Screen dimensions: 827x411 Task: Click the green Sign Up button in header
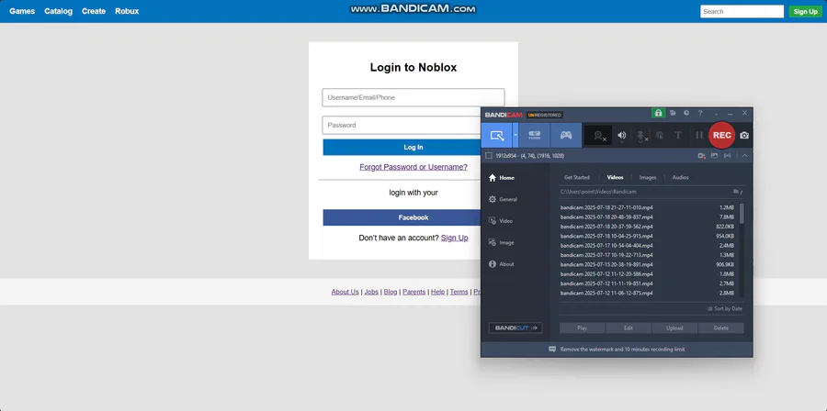coord(805,12)
